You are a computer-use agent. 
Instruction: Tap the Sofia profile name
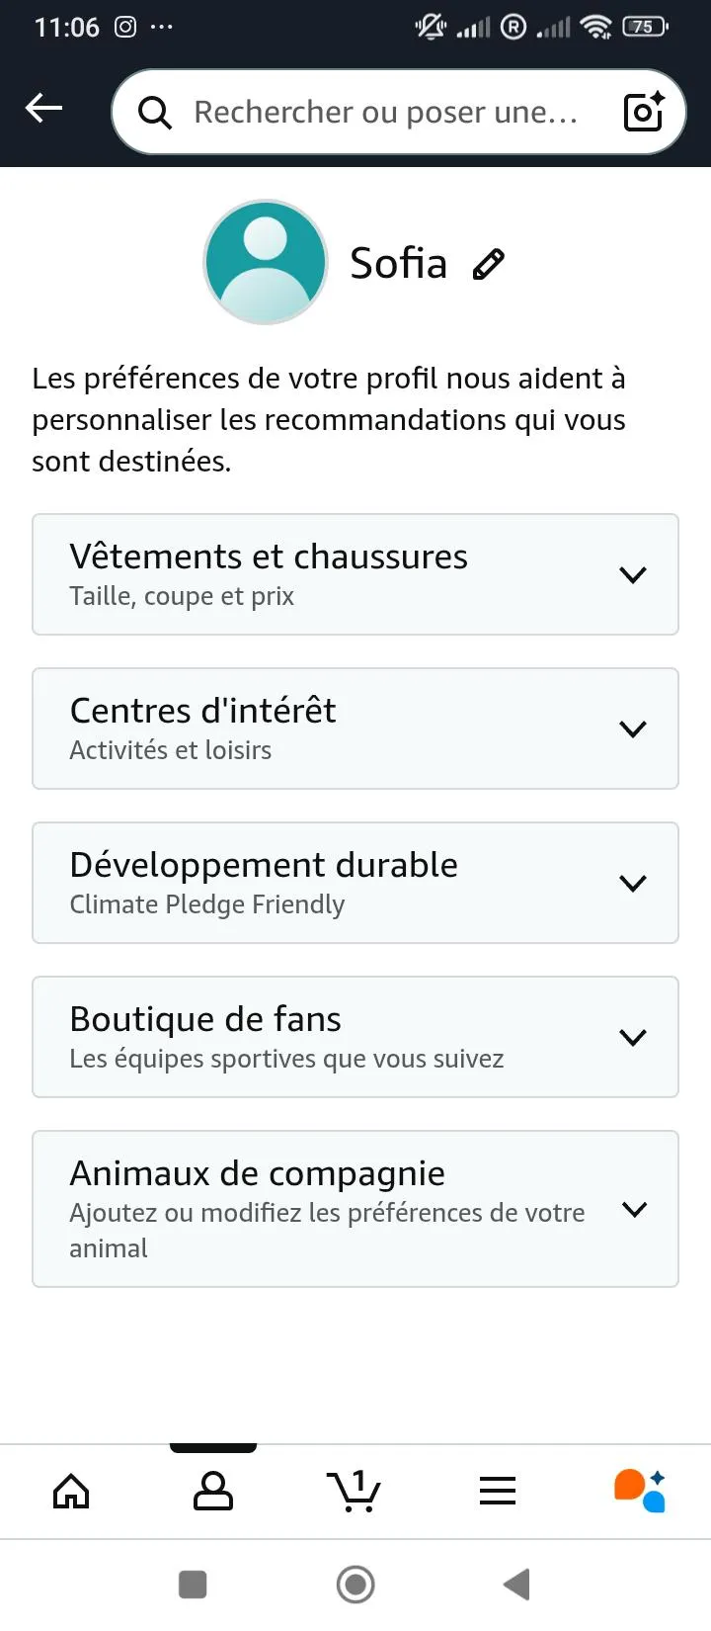(x=398, y=264)
